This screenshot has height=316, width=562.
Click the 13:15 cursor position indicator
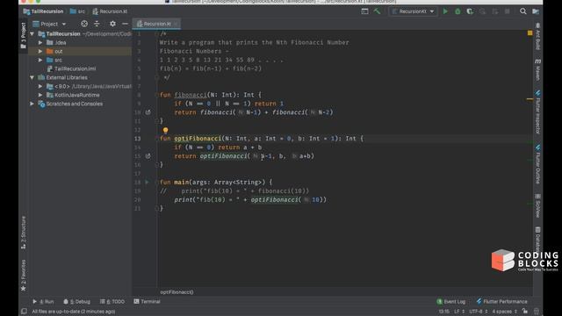point(444,312)
